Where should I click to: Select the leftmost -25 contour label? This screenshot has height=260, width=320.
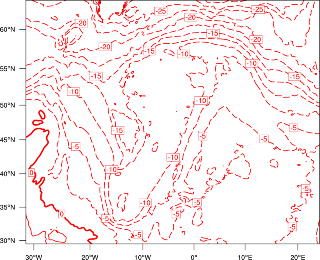161,11
